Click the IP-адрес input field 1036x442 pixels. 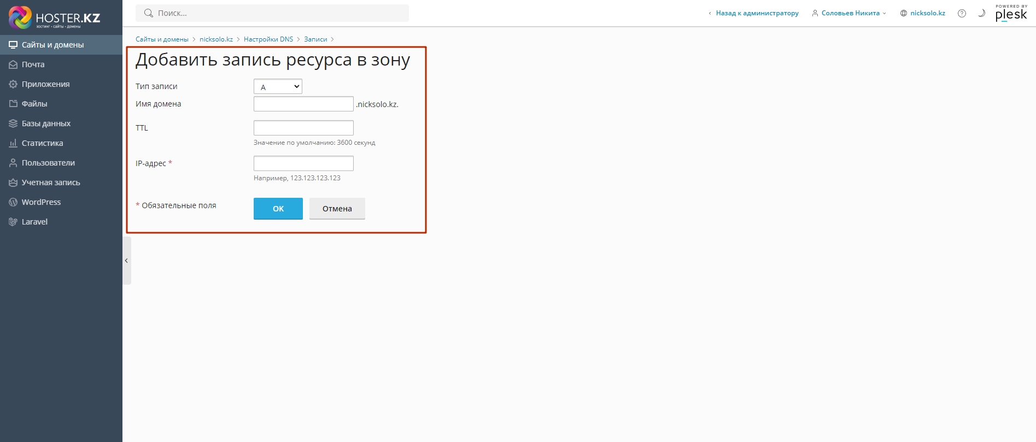click(303, 163)
